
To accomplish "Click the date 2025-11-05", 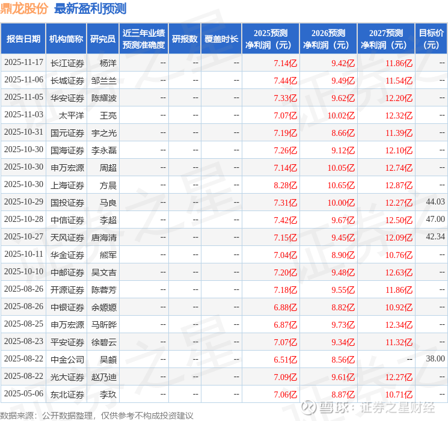I will point(23,97).
